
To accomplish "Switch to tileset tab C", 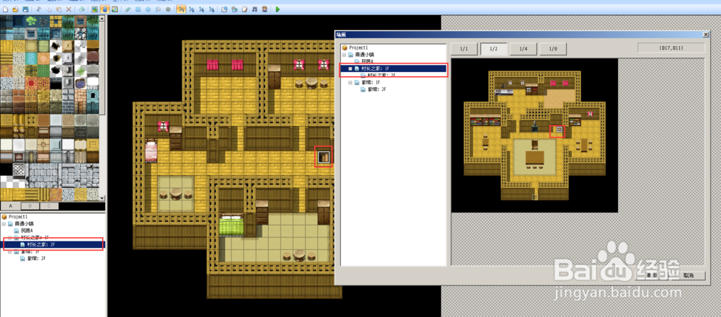I will tap(49, 206).
